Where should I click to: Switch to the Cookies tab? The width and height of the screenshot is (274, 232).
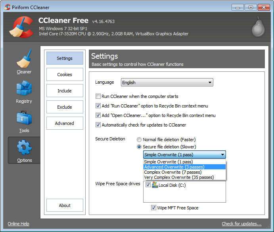tap(65, 75)
